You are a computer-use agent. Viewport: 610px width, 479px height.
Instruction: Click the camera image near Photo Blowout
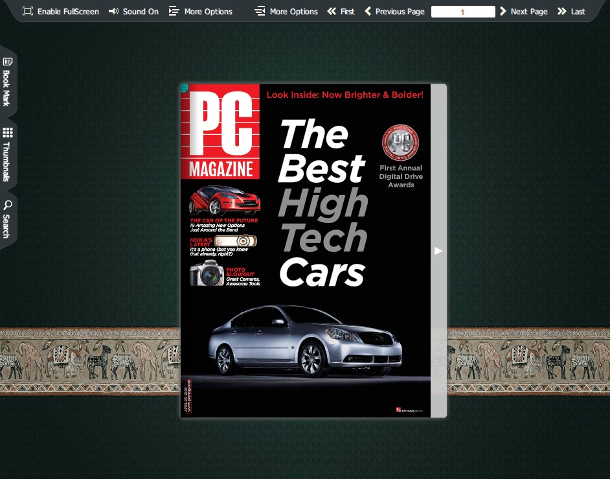click(x=207, y=273)
